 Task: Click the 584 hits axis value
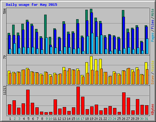(x=5, y=11)
